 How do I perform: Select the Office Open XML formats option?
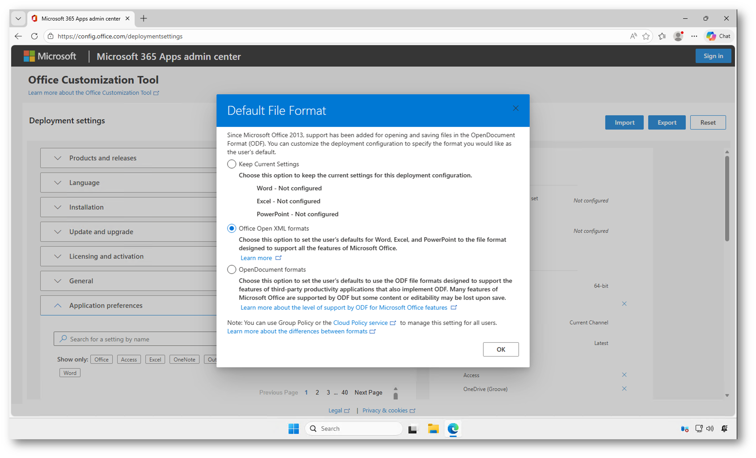pyautogui.click(x=232, y=228)
